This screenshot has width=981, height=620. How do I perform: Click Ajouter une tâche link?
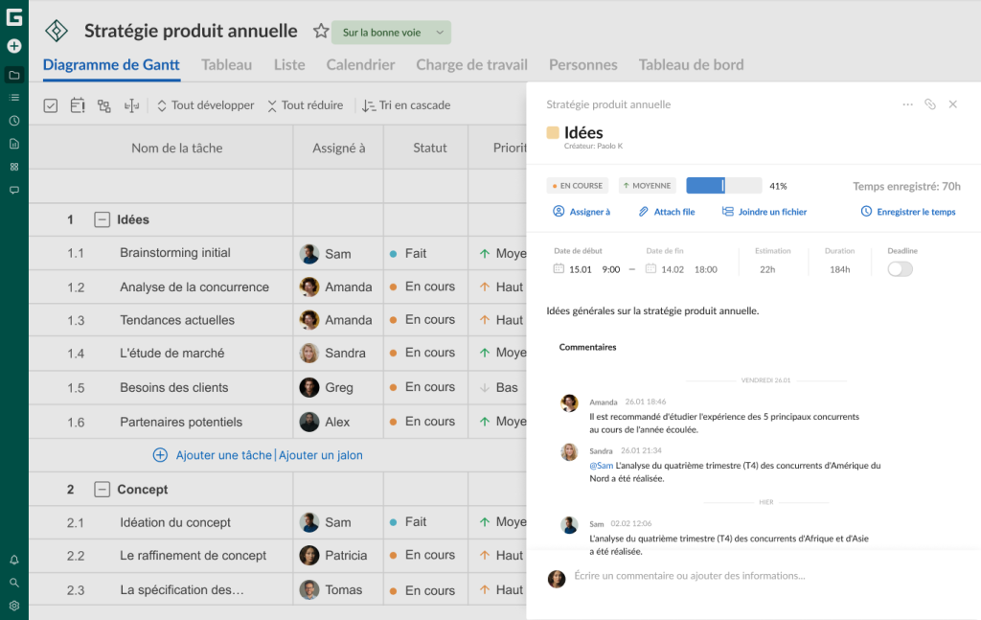coord(223,455)
